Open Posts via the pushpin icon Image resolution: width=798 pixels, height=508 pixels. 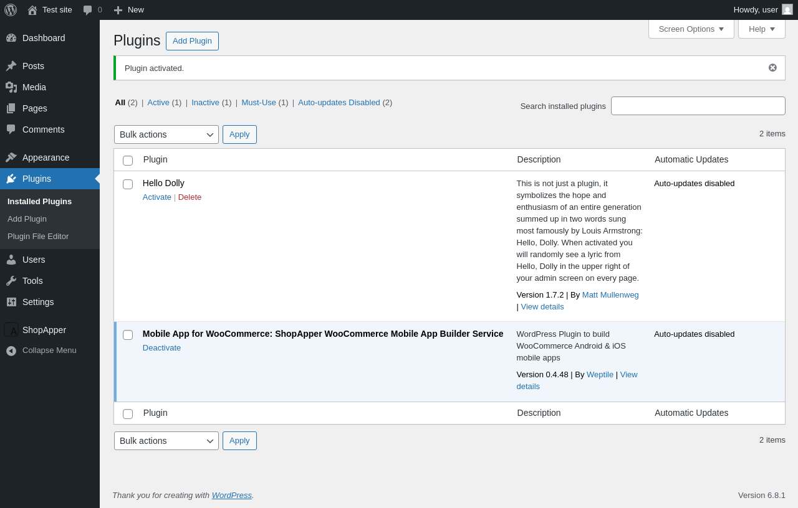tap(11, 66)
